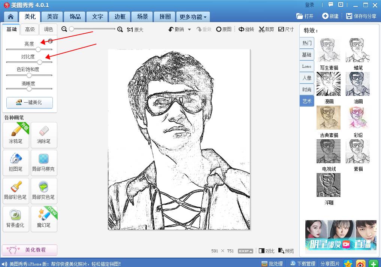Toggle the EXIF info panel
This screenshot has height=267, width=381.
[245, 251]
